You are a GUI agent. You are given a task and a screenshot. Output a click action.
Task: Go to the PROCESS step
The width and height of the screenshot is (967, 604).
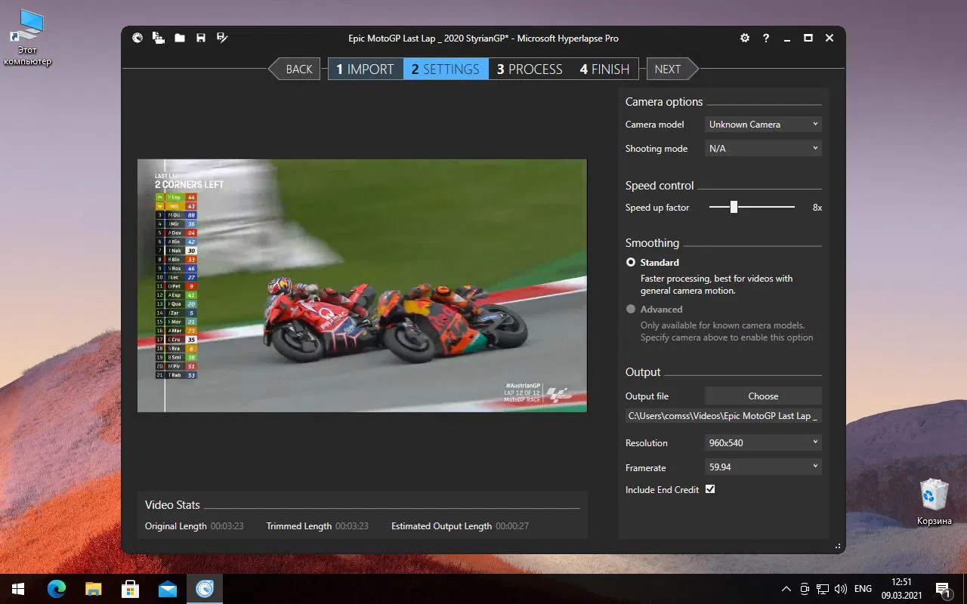click(x=528, y=69)
